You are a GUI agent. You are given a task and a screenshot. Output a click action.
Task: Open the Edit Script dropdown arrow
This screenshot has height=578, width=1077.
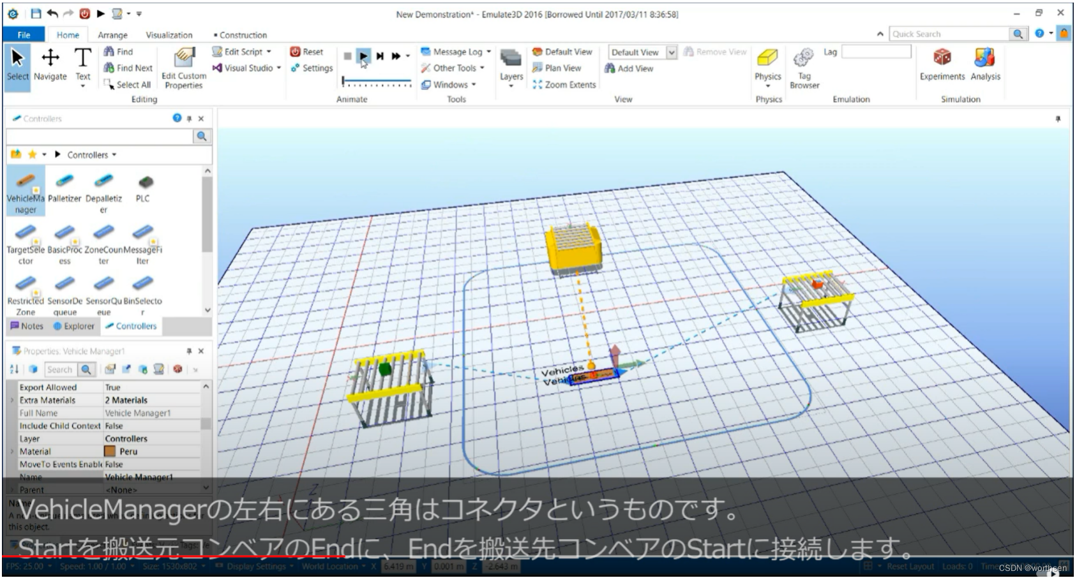click(269, 52)
